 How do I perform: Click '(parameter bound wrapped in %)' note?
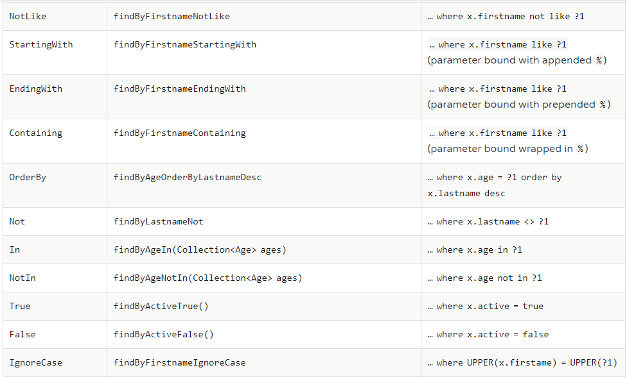pos(508,149)
